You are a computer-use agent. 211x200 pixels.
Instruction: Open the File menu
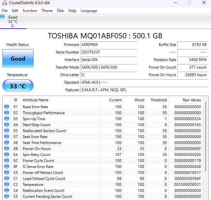(5, 11)
